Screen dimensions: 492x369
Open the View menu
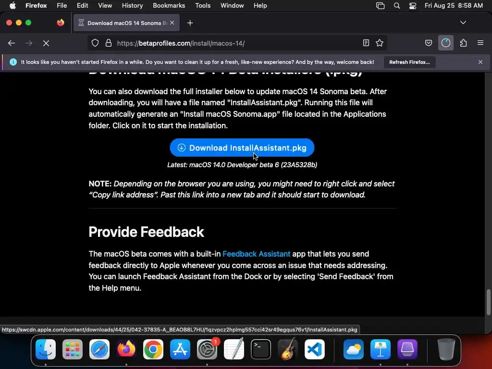click(105, 5)
